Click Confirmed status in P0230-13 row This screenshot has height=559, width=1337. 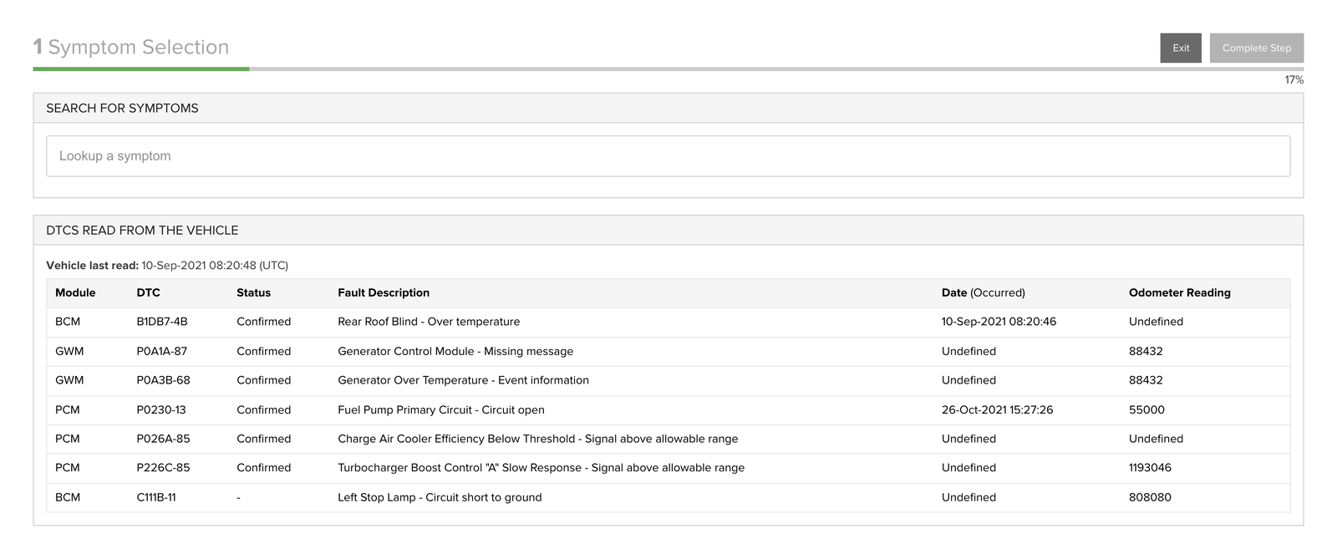point(264,409)
